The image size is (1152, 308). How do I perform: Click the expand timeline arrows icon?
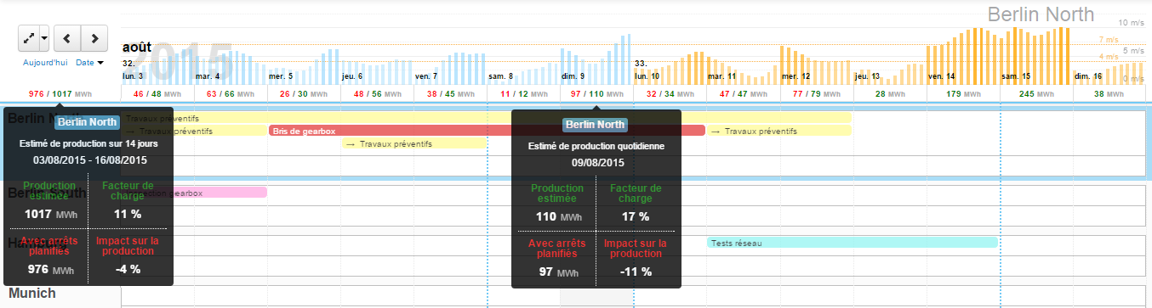pyautogui.click(x=29, y=39)
